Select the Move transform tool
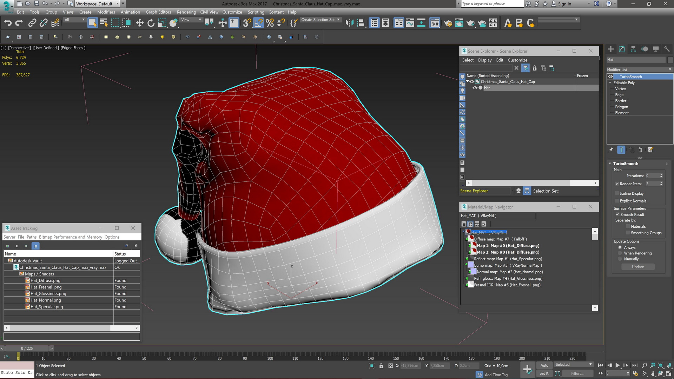Image resolution: width=674 pixels, height=379 pixels. (139, 23)
